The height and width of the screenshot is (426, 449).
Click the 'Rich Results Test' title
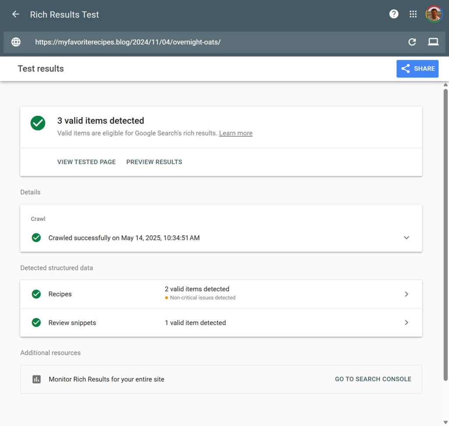(x=64, y=14)
